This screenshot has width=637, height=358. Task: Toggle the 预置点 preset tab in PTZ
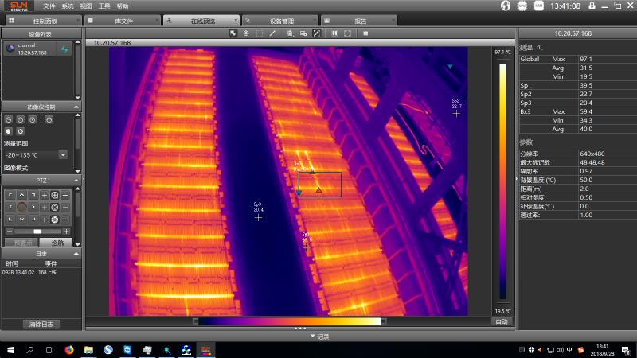(x=22, y=243)
